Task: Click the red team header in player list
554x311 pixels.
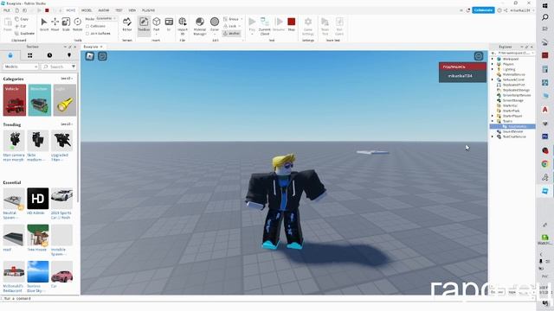Action: (462, 67)
